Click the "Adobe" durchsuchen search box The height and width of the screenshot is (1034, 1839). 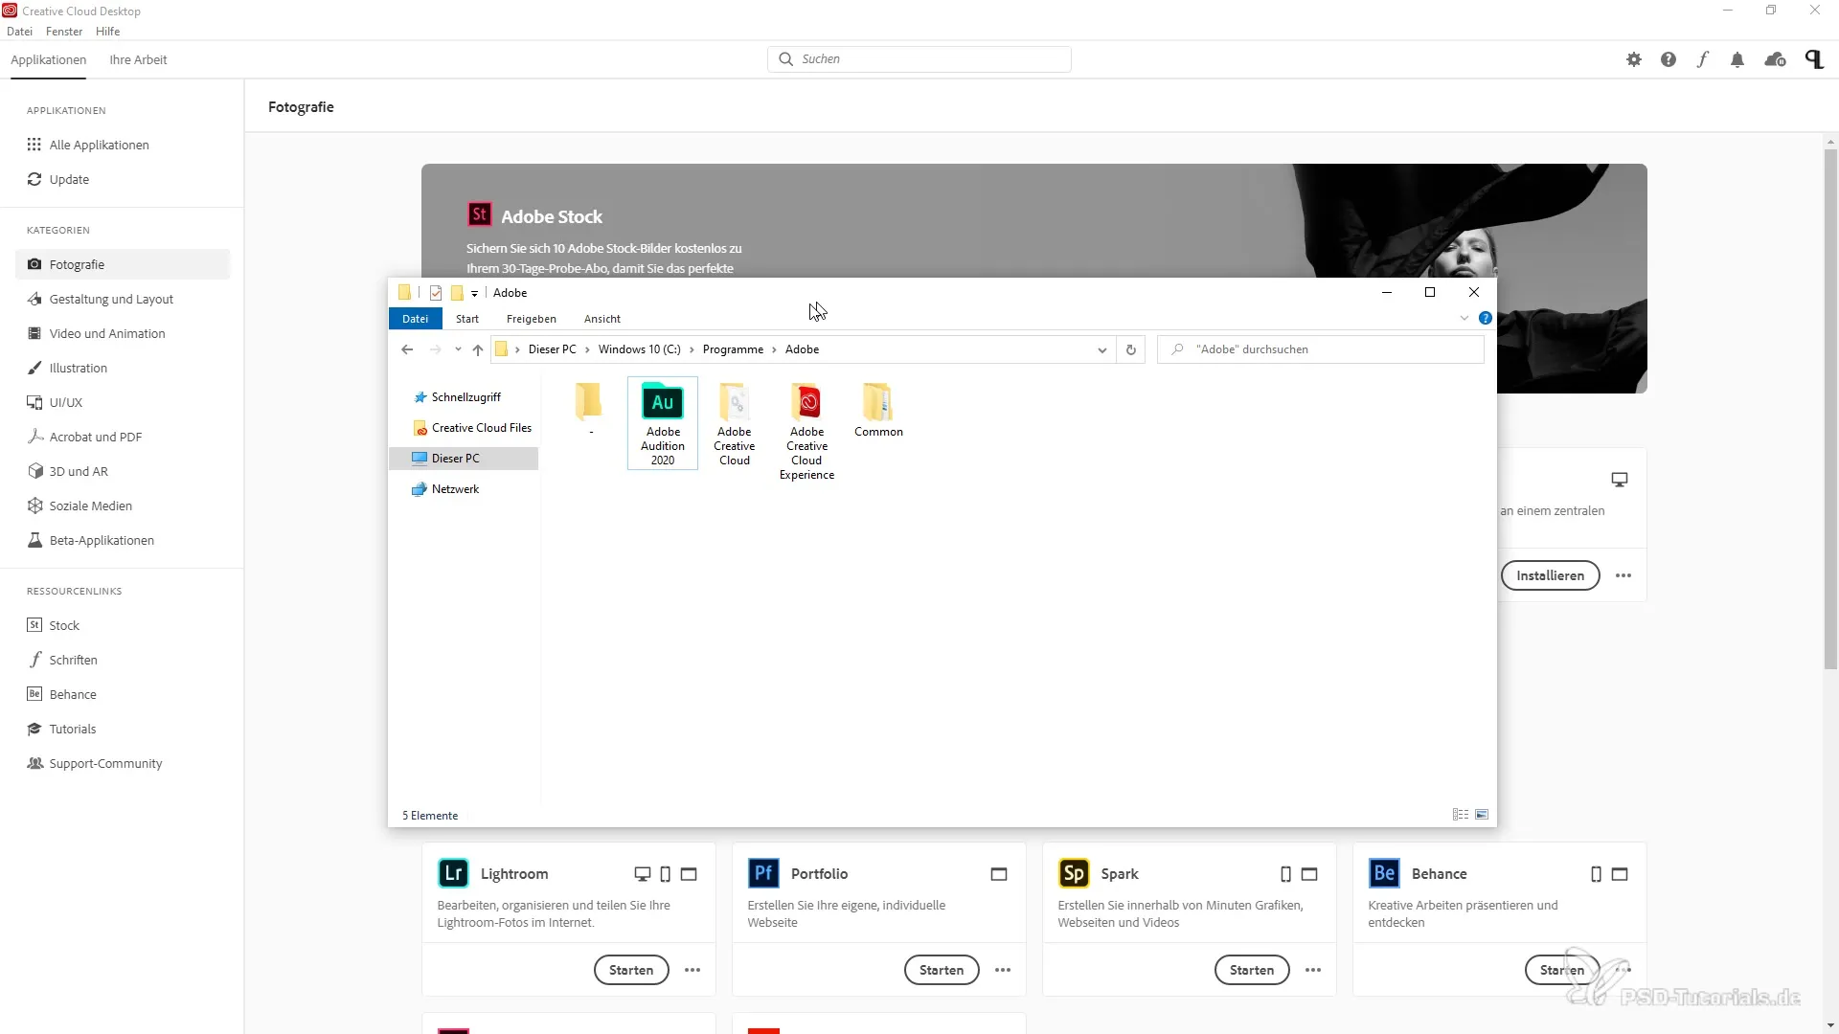1322,349
